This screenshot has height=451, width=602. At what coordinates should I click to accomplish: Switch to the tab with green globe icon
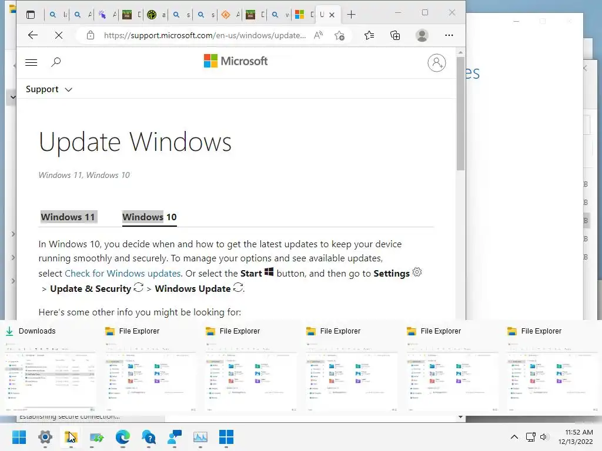click(x=156, y=15)
